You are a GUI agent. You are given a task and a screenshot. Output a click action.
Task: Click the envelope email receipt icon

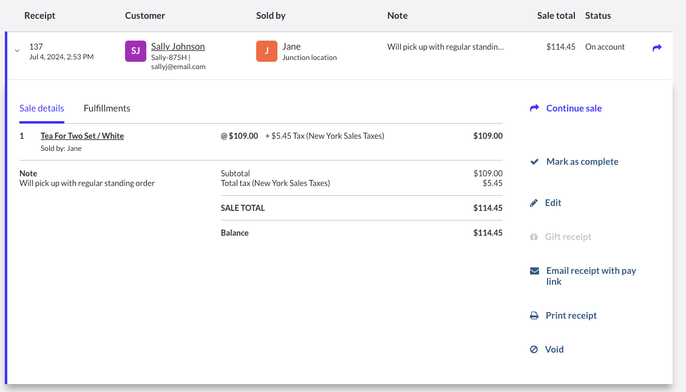pos(534,271)
